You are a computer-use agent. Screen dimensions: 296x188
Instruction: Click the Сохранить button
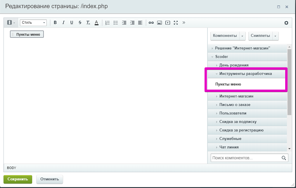coord(18,179)
